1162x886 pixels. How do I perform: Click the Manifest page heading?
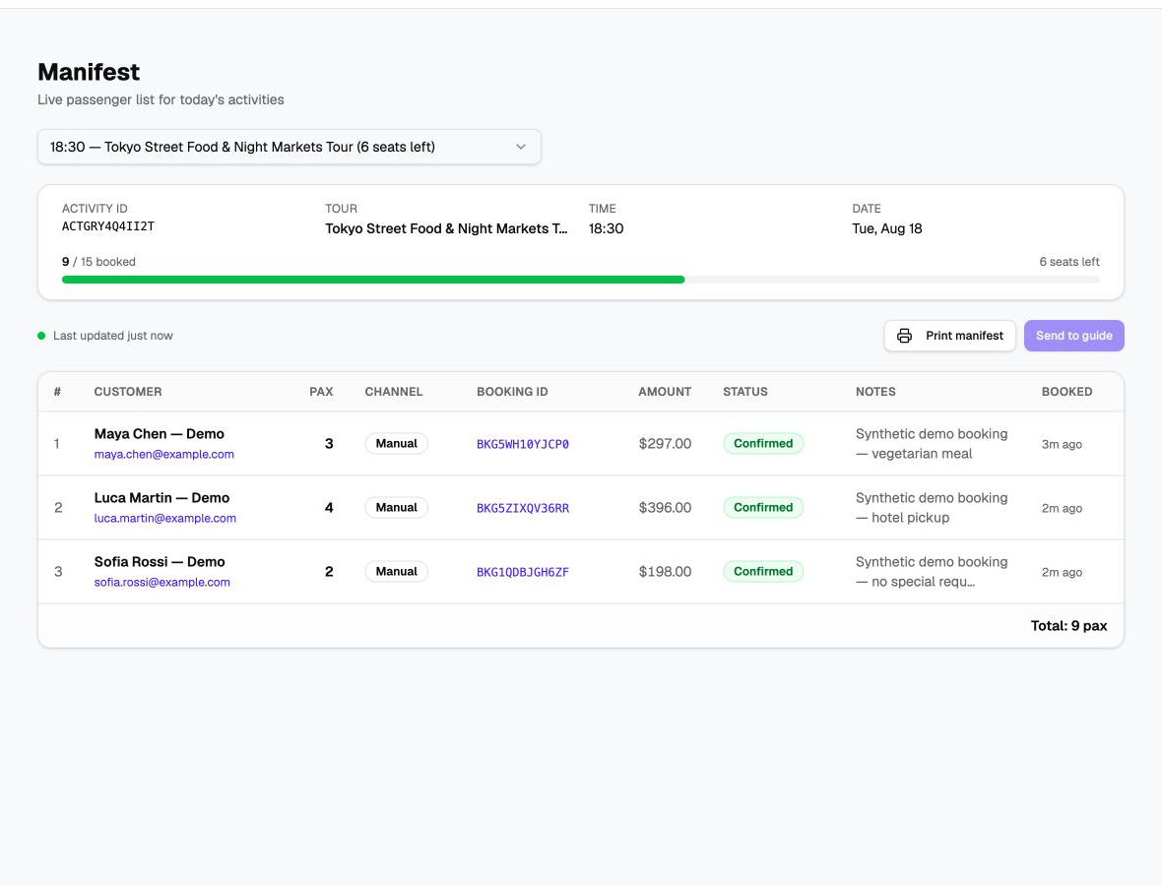(89, 72)
